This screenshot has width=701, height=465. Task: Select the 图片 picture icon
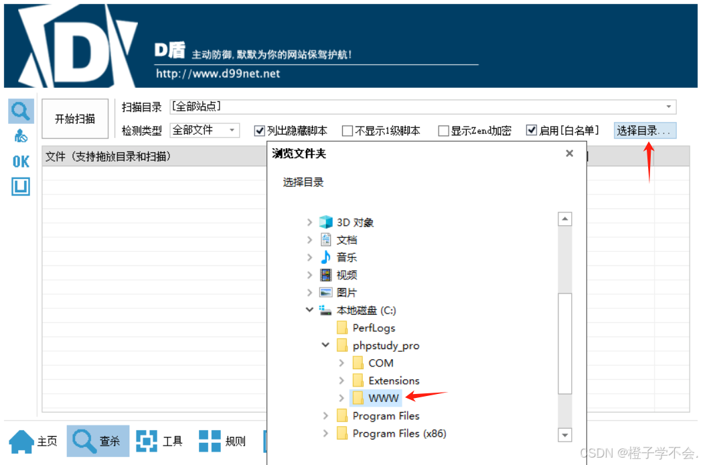tap(326, 293)
